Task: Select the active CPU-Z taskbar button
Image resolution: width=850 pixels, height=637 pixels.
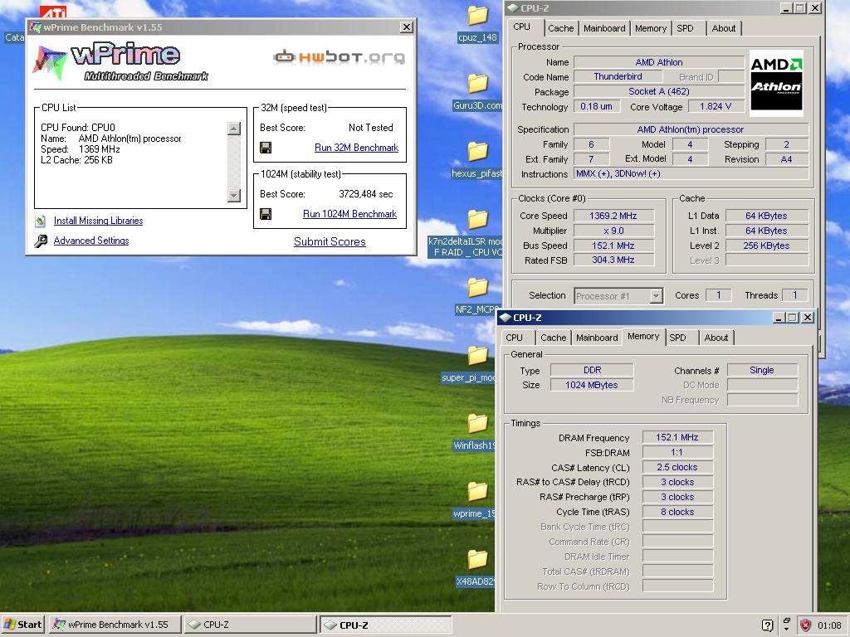Action: [385, 625]
